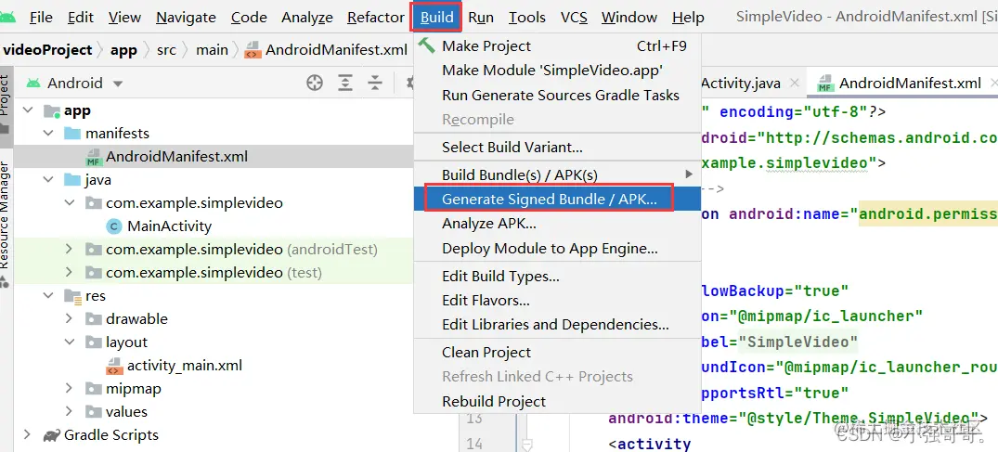This screenshot has height=452, width=998.
Task: Select AndroidManifest.xml in project tree
Action: (176, 157)
